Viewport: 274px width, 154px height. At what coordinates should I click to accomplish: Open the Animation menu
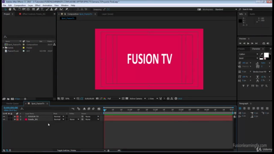pyautogui.click(x=47, y=6)
